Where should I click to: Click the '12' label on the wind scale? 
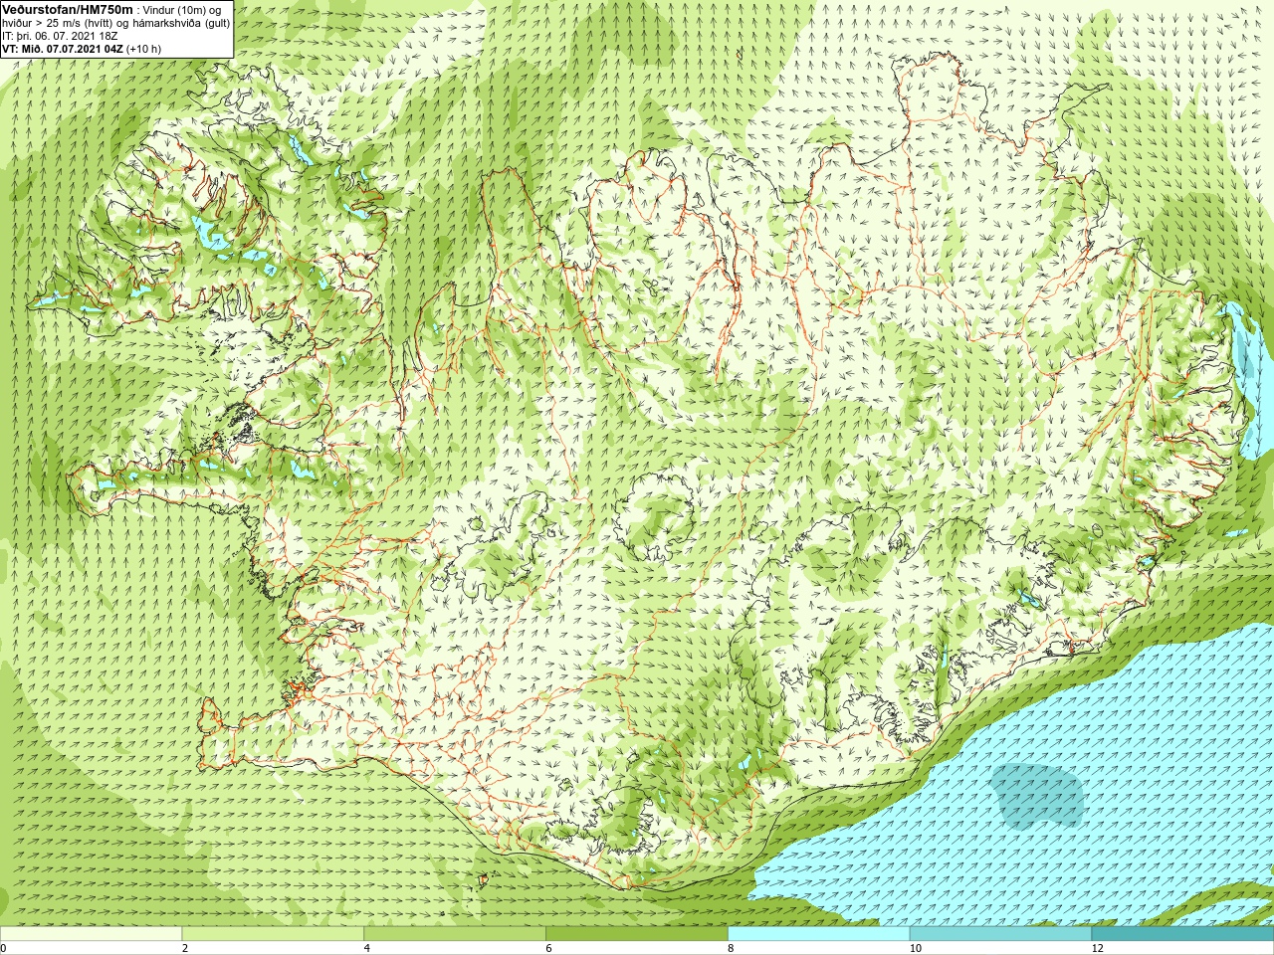click(1097, 948)
